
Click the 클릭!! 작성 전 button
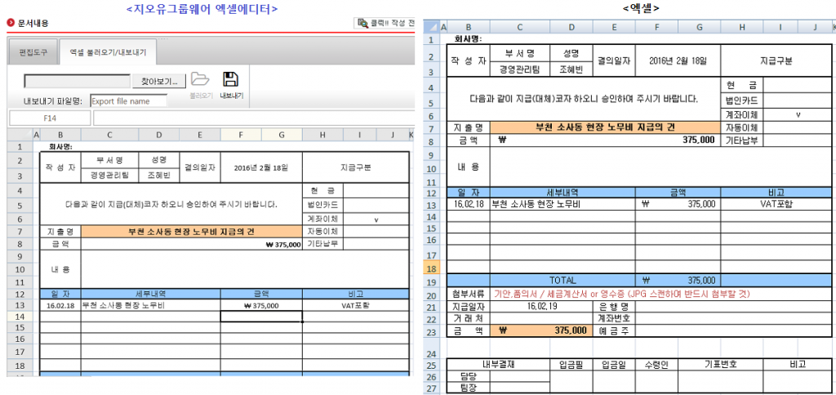(x=389, y=23)
